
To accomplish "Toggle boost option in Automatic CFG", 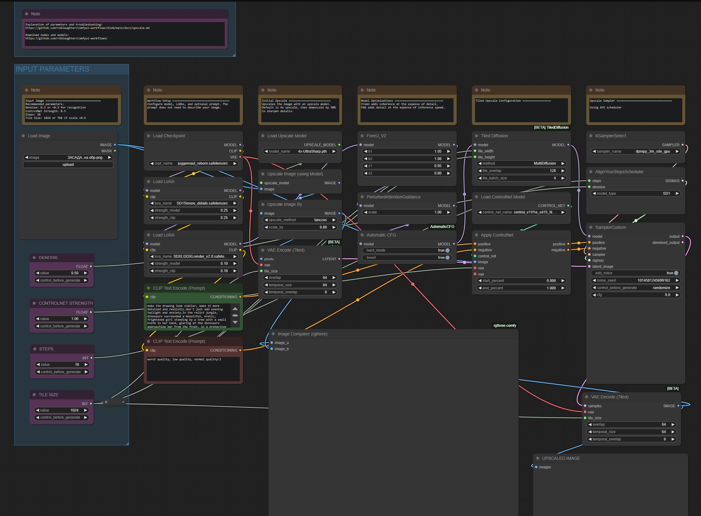I will (447, 258).
